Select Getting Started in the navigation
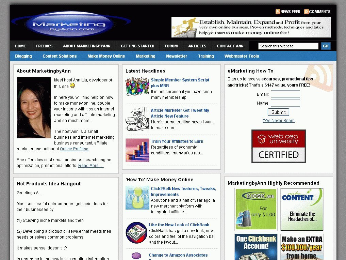The height and width of the screenshot is (260, 346). tap(137, 46)
